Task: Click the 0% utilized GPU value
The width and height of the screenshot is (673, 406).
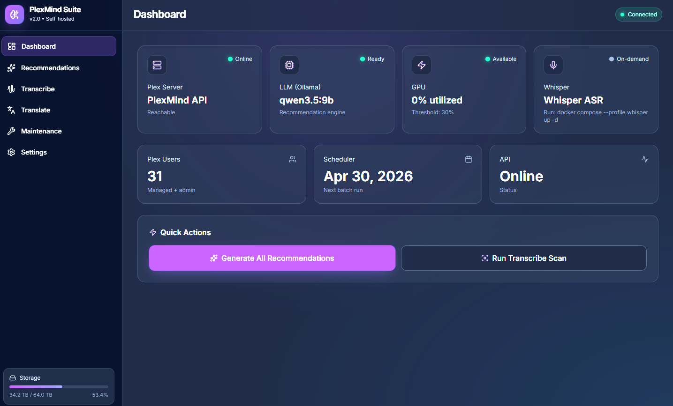Action: (437, 100)
